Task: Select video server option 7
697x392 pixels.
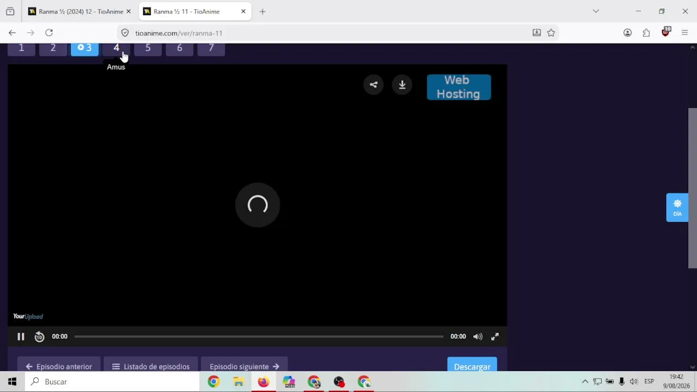Action: click(211, 49)
